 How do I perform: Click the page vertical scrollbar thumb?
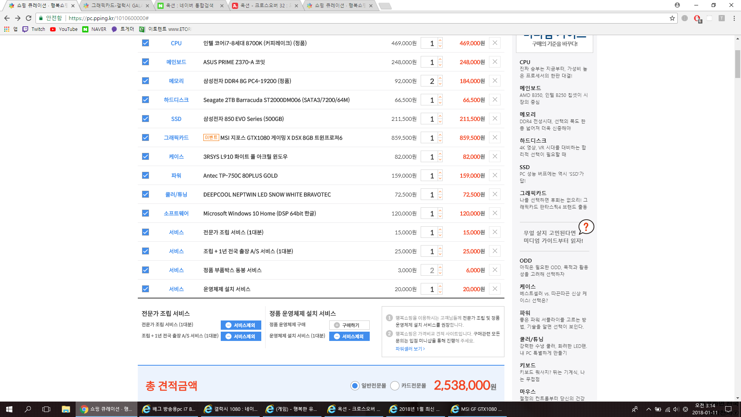[x=738, y=64]
